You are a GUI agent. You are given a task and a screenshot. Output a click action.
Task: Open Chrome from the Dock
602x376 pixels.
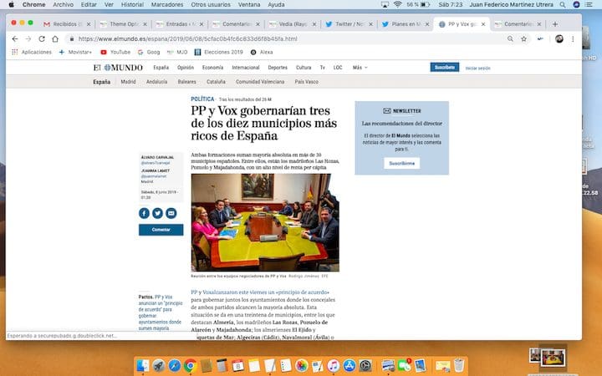(x=190, y=365)
